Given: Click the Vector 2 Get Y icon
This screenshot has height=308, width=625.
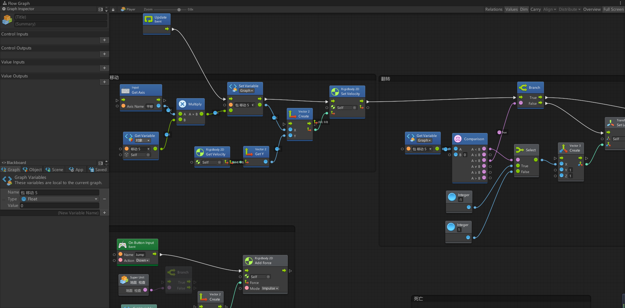Looking at the screenshot, I should [249, 152].
